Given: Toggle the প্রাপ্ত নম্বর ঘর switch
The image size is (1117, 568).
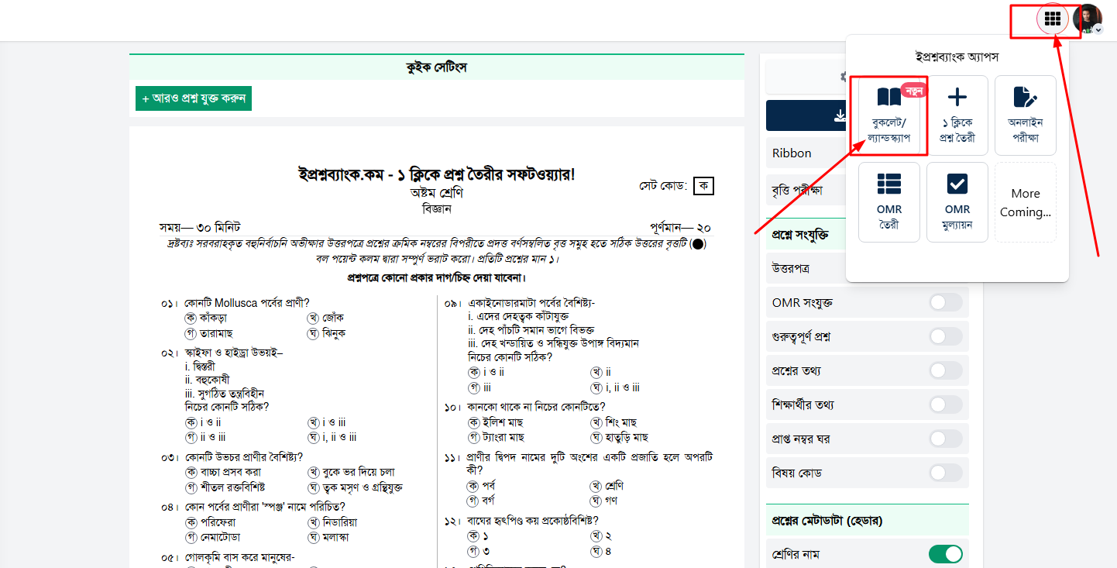Looking at the screenshot, I should 946,439.
